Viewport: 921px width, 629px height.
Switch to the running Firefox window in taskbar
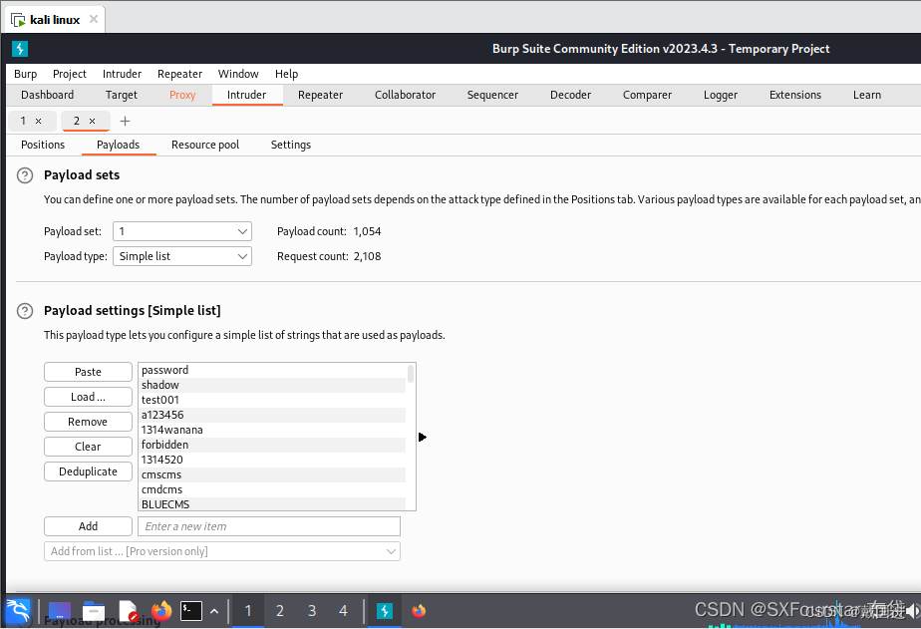tap(419, 611)
